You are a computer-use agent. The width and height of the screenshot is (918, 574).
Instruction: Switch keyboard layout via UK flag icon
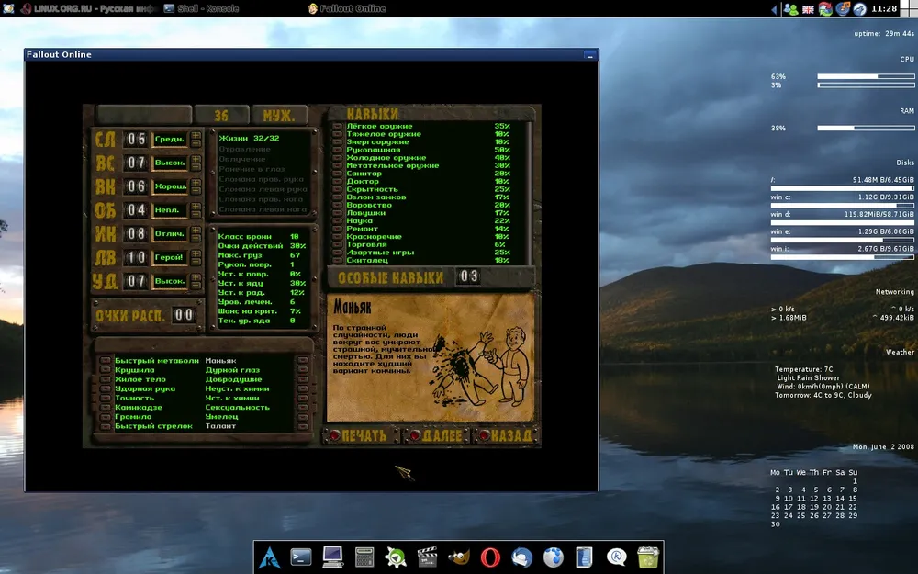[x=808, y=9]
